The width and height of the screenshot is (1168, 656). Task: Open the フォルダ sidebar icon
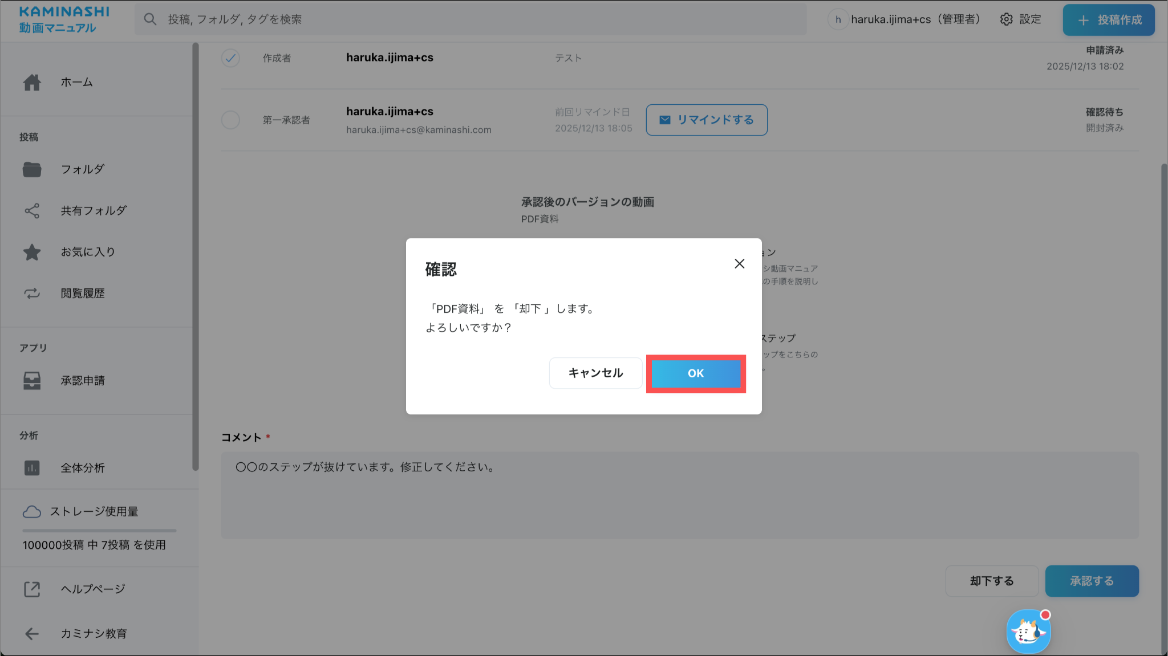[32, 169]
